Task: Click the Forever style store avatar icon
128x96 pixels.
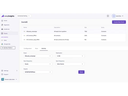Action: pyautogui.click(x=3, y=79)
